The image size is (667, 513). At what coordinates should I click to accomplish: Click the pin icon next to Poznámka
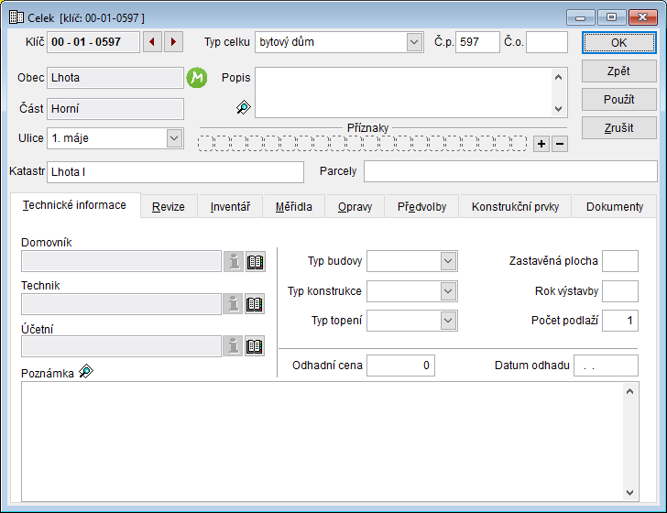click(x=86, y=371)
